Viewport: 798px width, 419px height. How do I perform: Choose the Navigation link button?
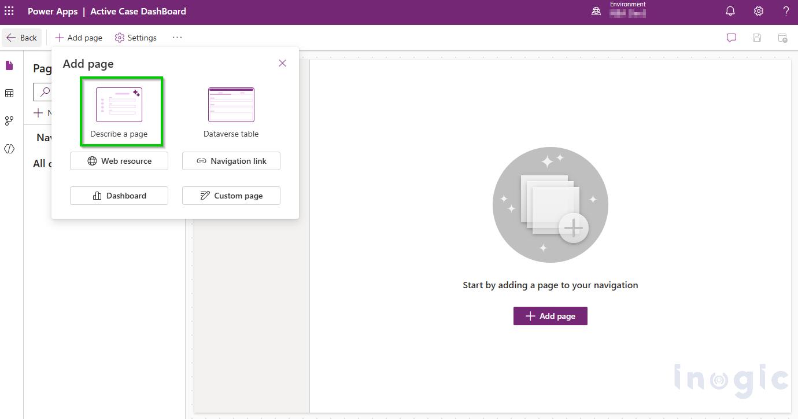point(231,161)
